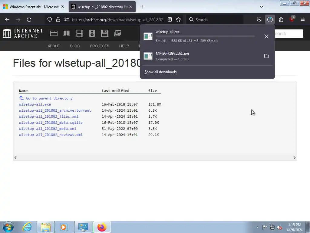Viewport: 310px width, 233px height.
Task: Open the muted volume tray icon
Action: point(279,227)
